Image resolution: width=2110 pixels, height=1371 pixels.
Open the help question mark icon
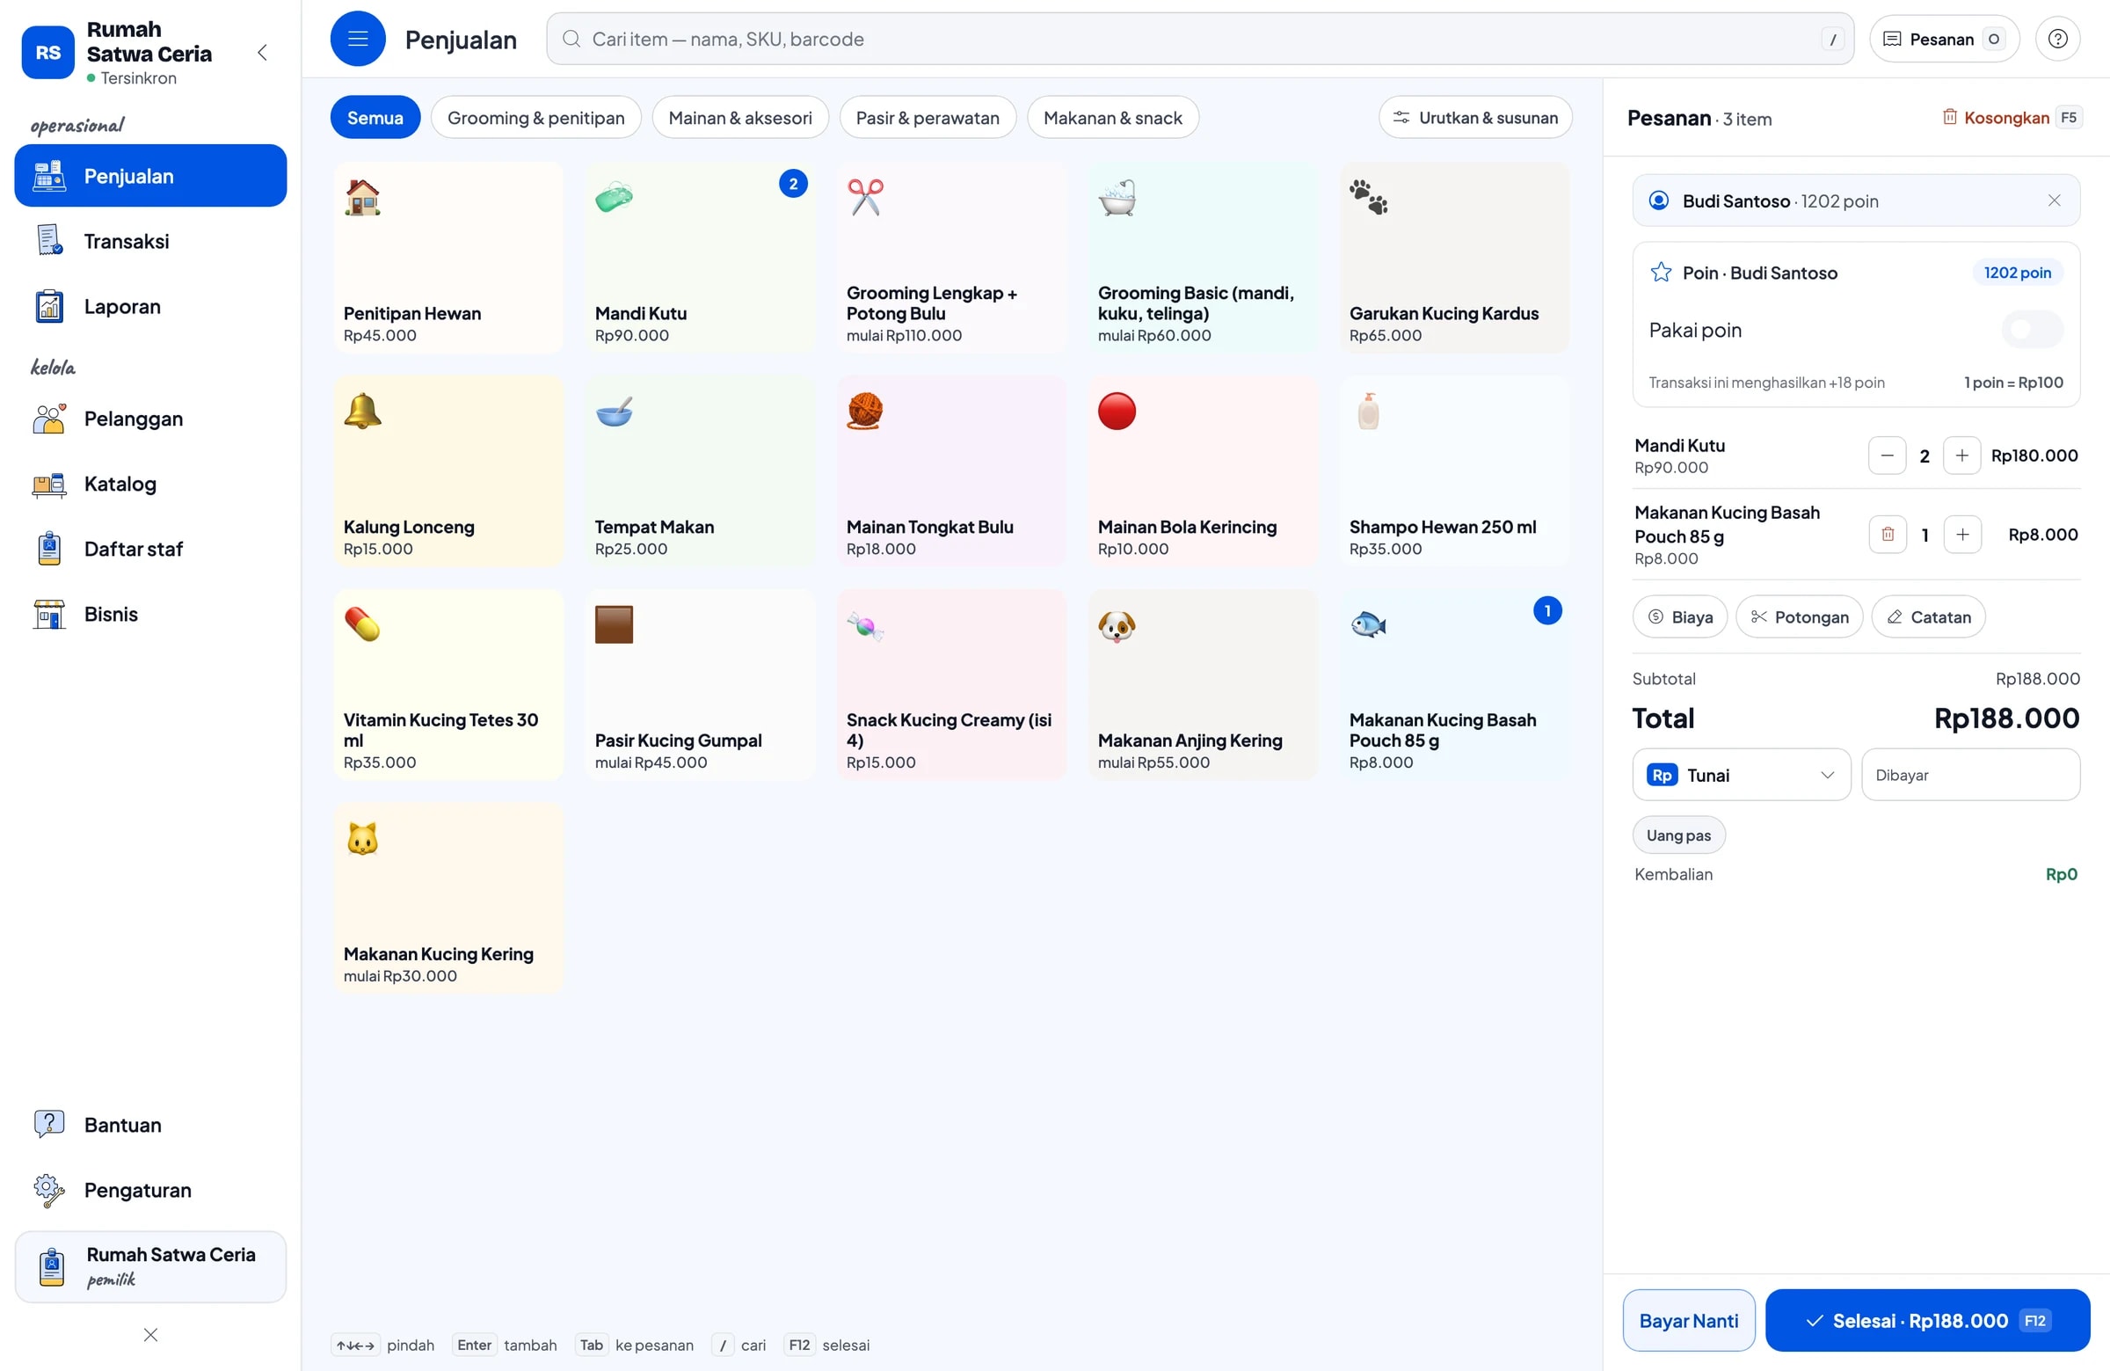click(x=2056, y=39)
